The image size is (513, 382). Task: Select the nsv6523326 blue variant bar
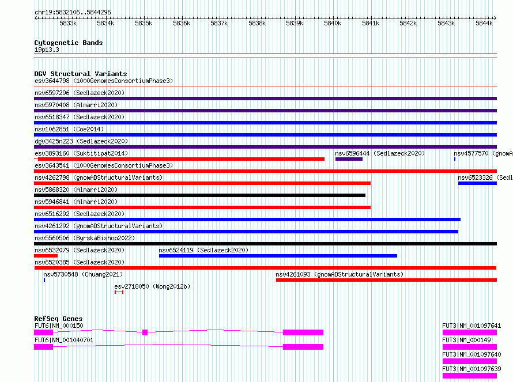477,183
